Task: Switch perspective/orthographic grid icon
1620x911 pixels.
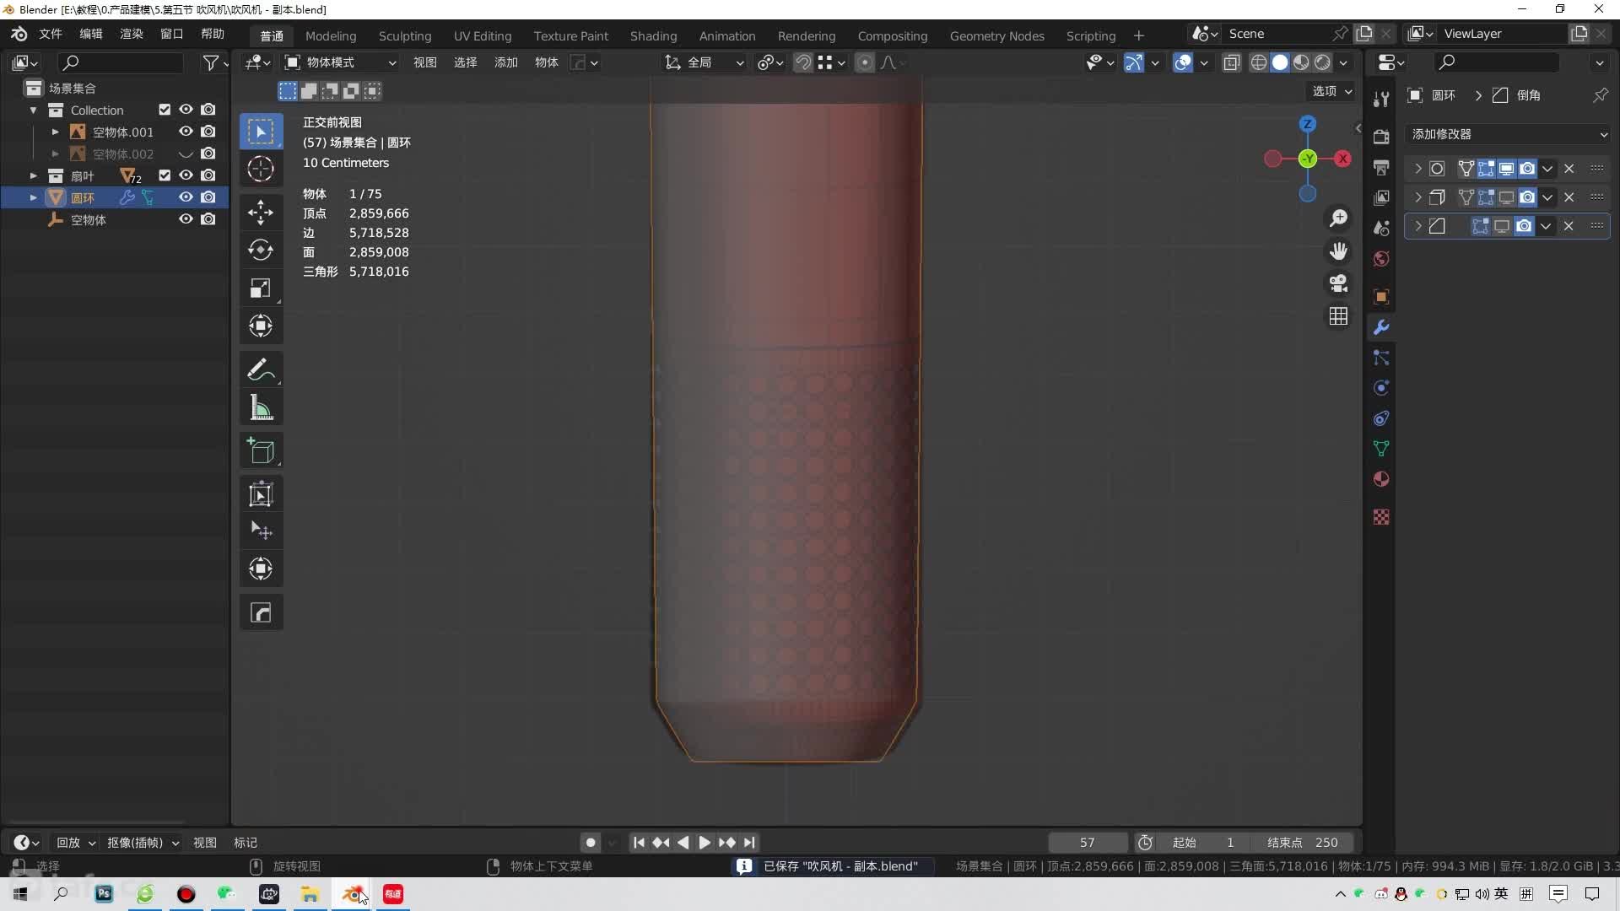Action: pyautogui.click(x=1338, y=316)
